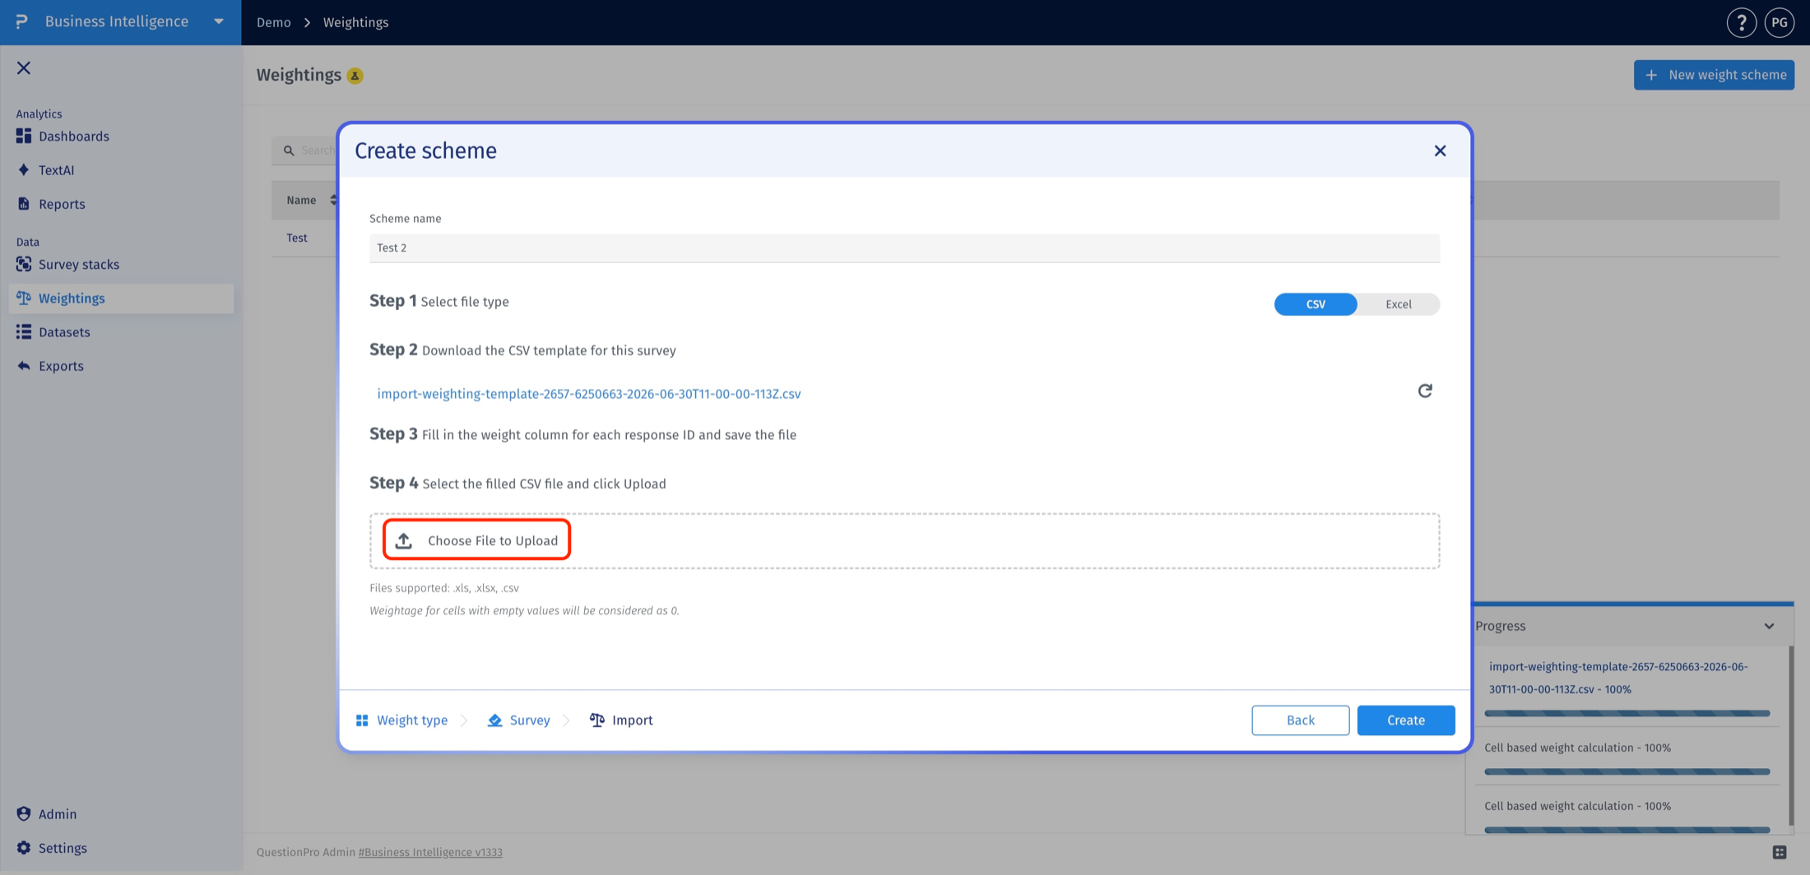Image resolution: width=1810 pixels, height=875 pixels.
Task: Click the template download progress bar
Action: tap(1627, 713)
